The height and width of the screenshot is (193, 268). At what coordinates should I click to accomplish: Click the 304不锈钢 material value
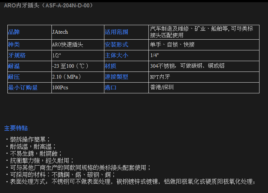pyautogui.click(x=187, y=66)
